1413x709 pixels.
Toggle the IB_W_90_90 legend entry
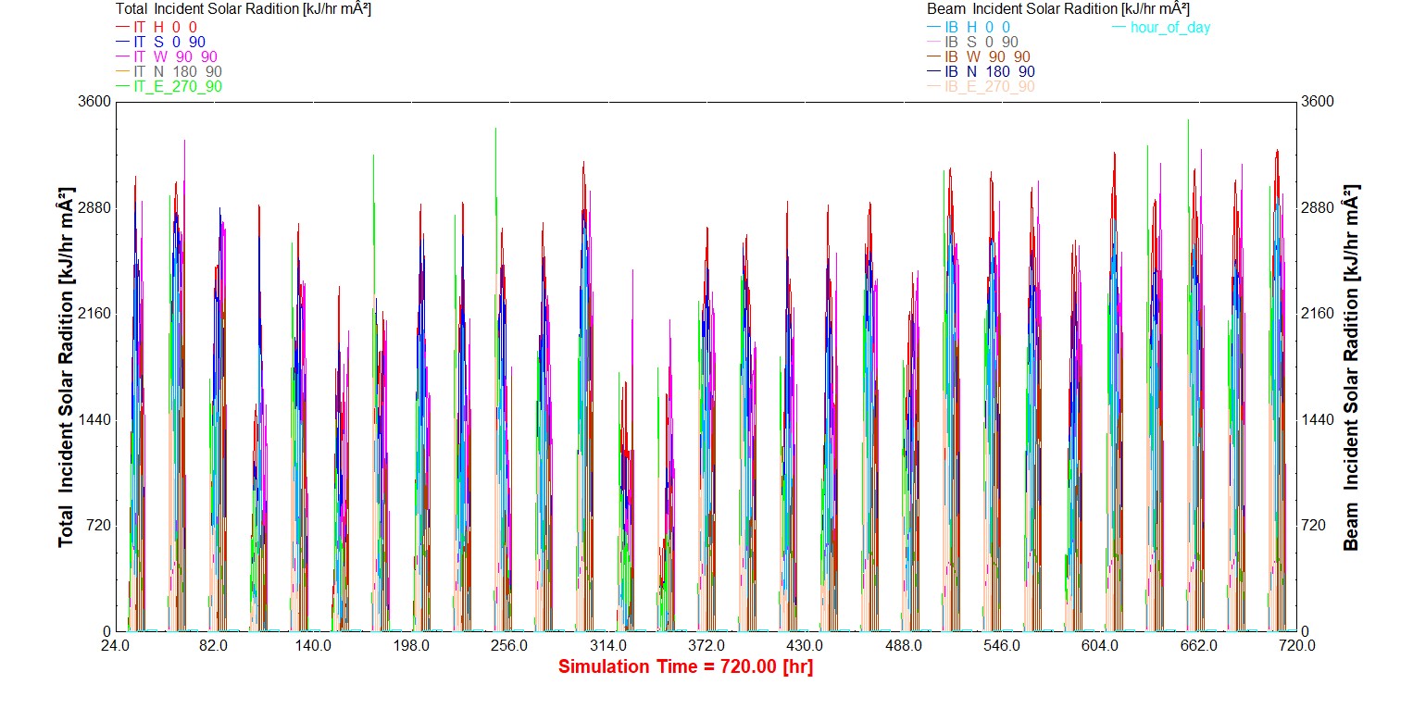click(980, 56)
